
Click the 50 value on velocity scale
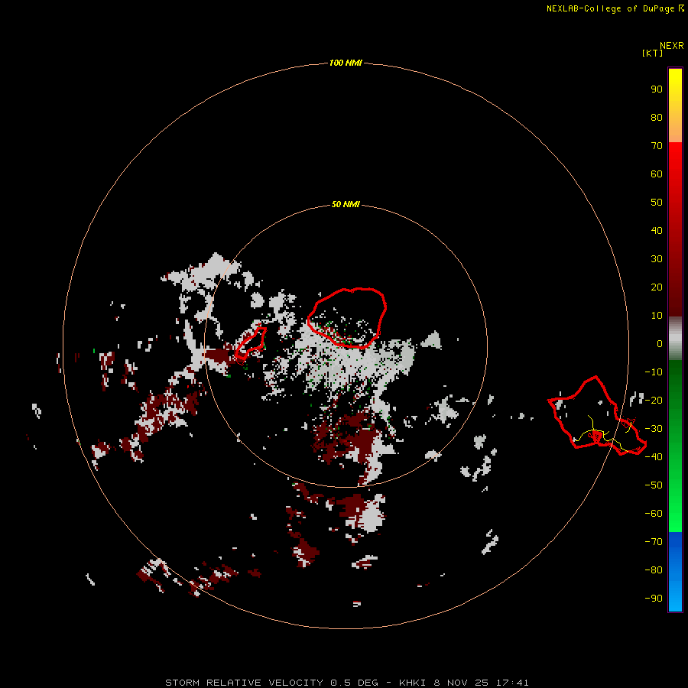coord(657,203)
